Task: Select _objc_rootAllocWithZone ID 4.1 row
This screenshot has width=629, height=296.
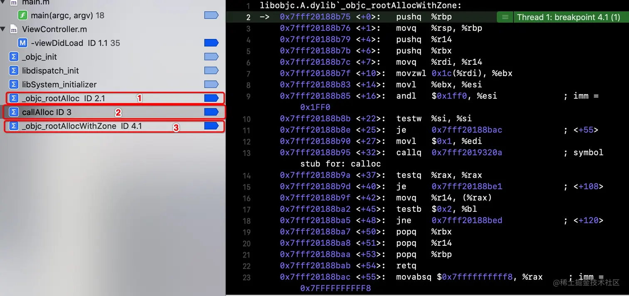Action: coord(113,126)
